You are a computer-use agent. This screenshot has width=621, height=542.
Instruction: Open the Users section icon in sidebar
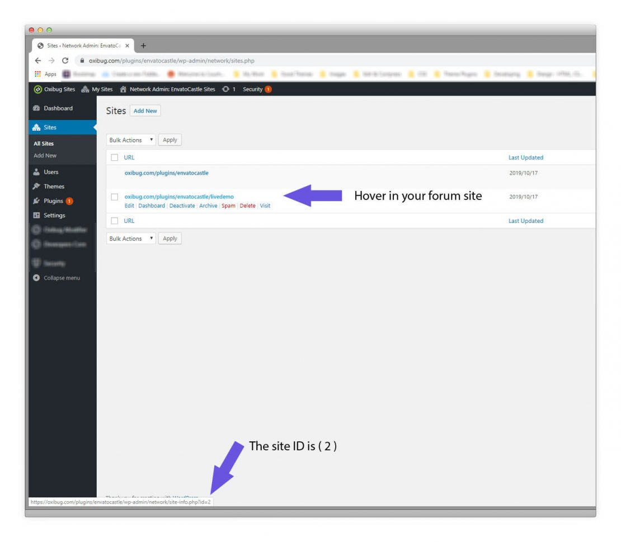[37, 173]
